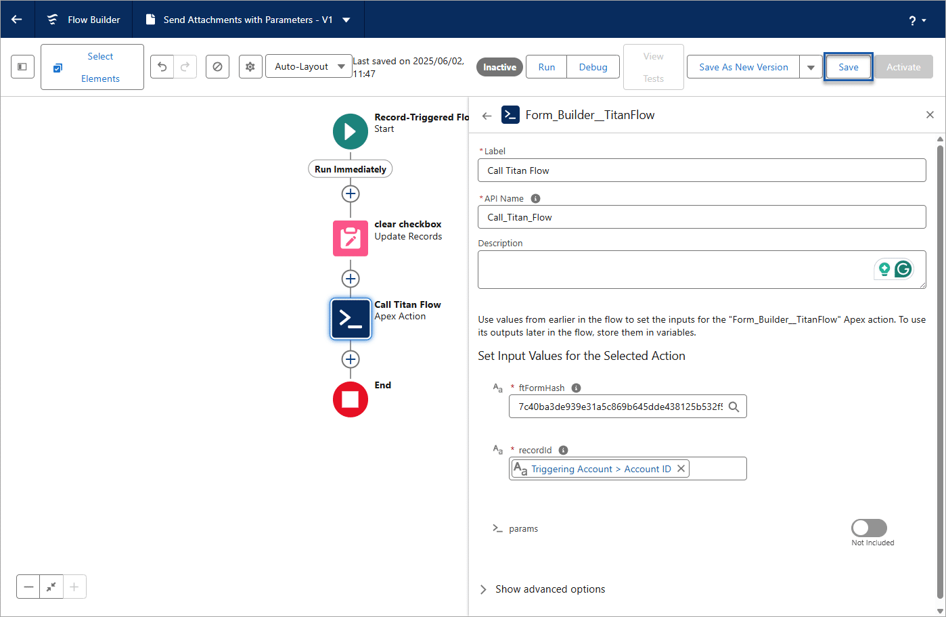Undo the last change
The width and height of the screenshot is (946, 617).
[x=162, y=67]
